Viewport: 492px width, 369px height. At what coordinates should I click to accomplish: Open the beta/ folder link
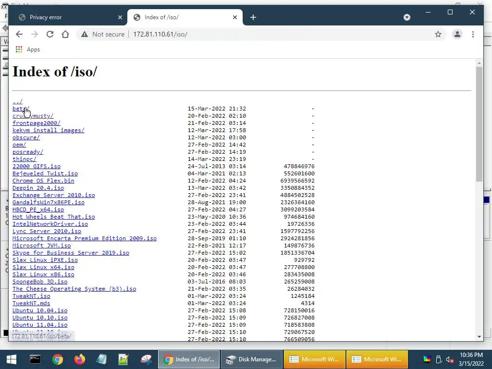tap(21, 109)
